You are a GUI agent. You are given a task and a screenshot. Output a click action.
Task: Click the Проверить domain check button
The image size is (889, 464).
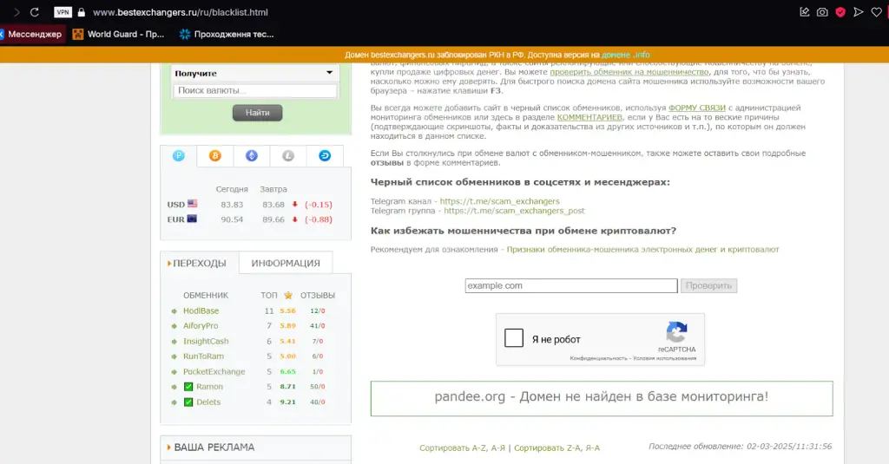[708, 285]
